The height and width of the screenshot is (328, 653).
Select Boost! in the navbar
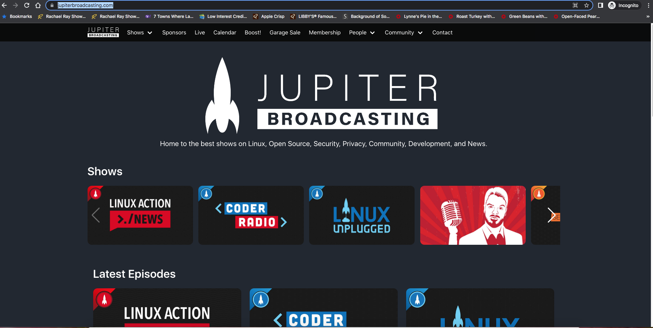coord(253,33)
